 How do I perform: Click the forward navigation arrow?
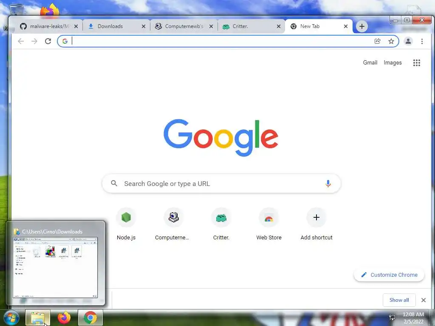point(34,41)
